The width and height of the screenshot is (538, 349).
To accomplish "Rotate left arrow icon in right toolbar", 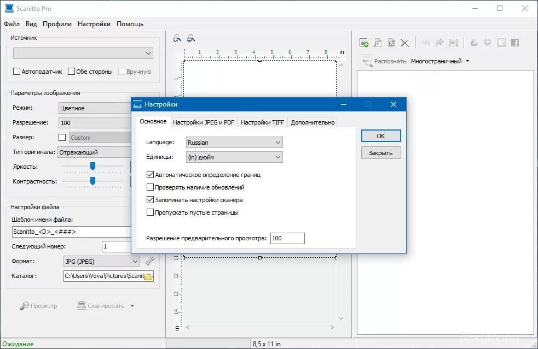I will click(x=426, y=43).
